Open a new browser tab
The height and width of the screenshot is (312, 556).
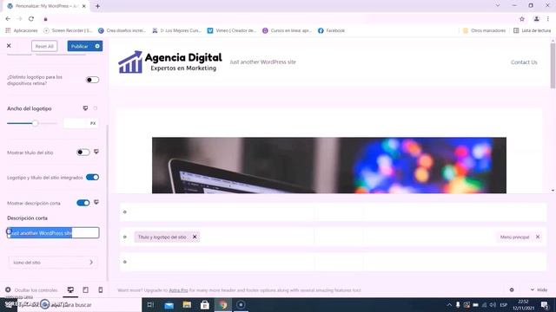pos(97,6)
